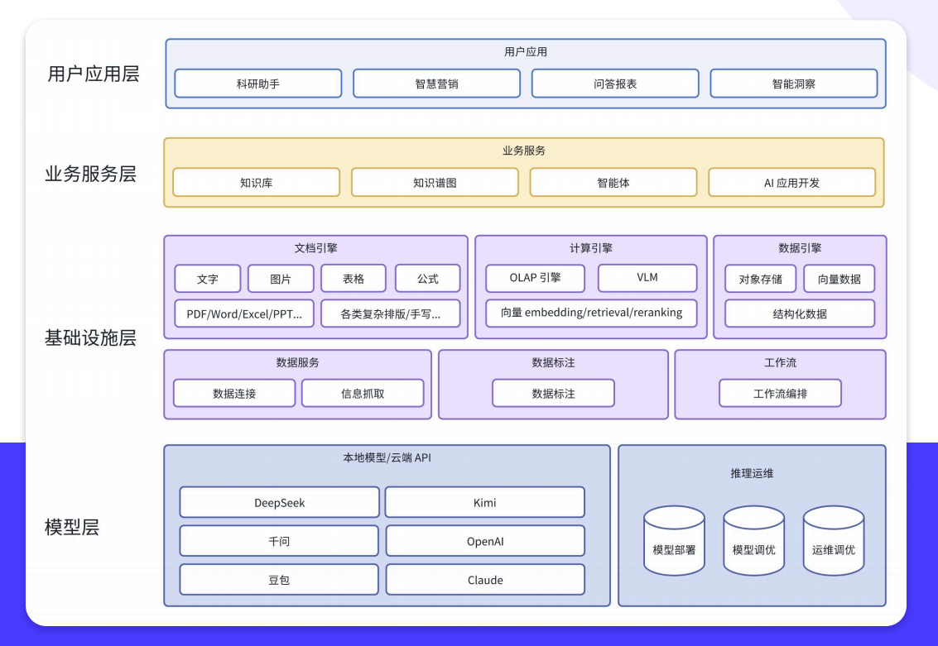The image size is (938, 646).
Task: Click the 向量 embedding/retrieval/reranking box
Action: coord(591,313)
